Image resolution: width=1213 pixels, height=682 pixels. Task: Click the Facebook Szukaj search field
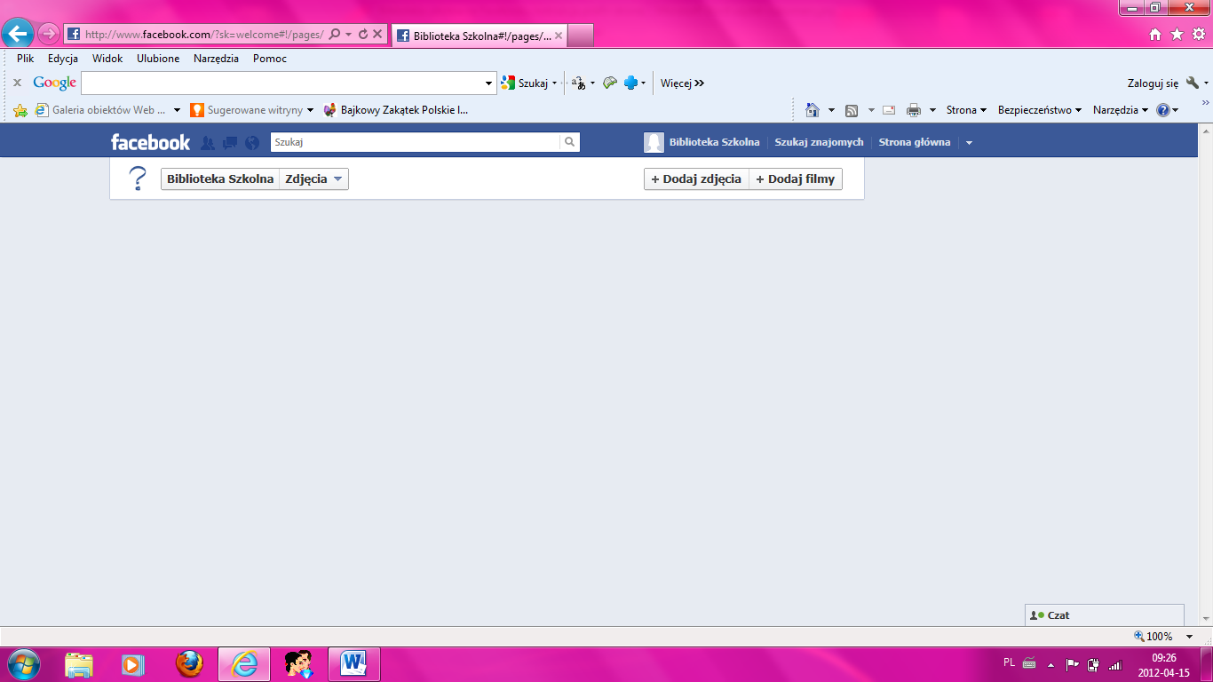point(415,142)
